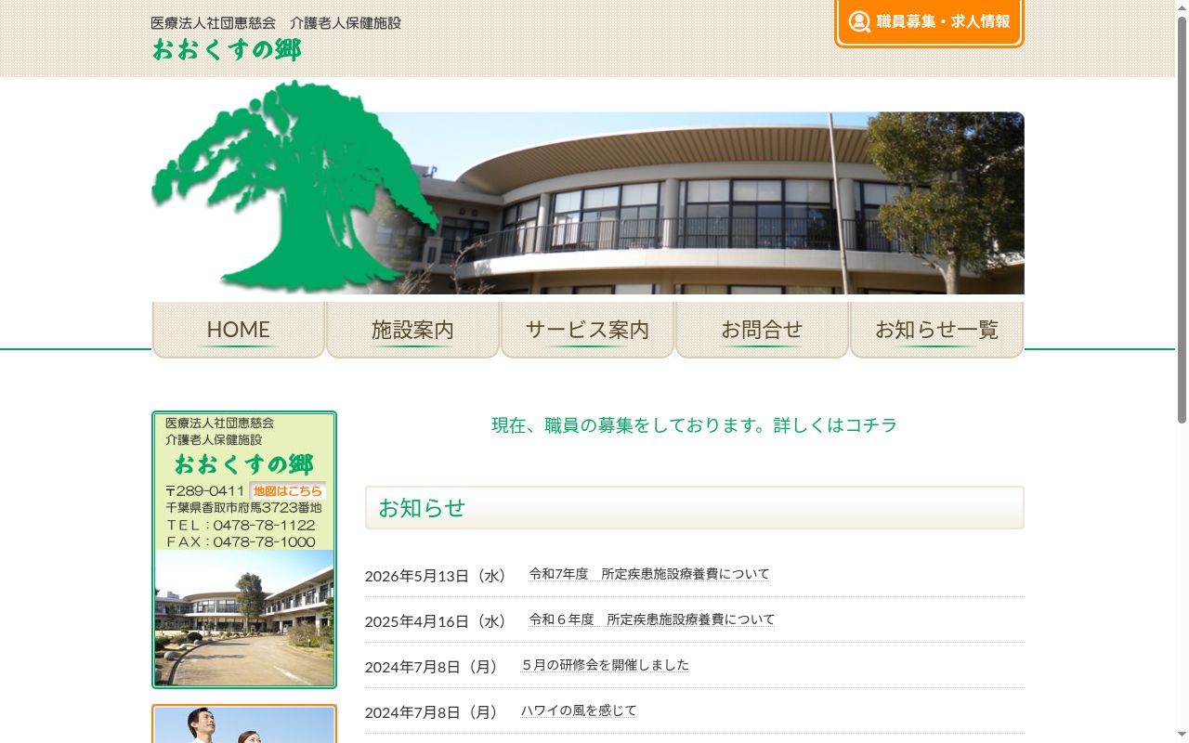Click the sidebar facility building photo
Screen dimensions: 1189x743
pyautogui.click(x=244, y=618)
